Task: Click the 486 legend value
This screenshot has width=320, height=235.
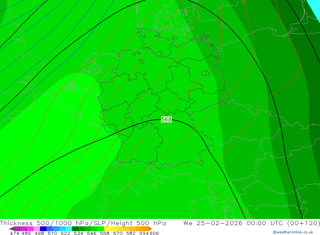Action: (x=26, y=233)
